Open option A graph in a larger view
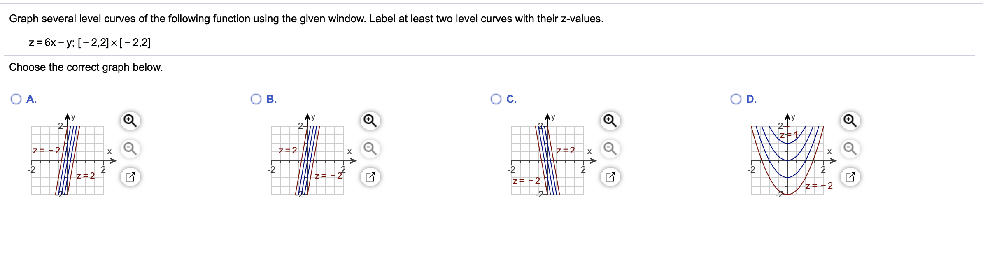 tap(130, 175)
